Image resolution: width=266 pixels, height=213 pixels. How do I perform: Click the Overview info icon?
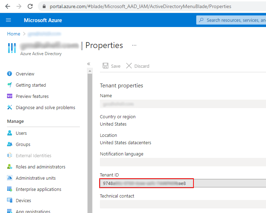click(9, 74)
